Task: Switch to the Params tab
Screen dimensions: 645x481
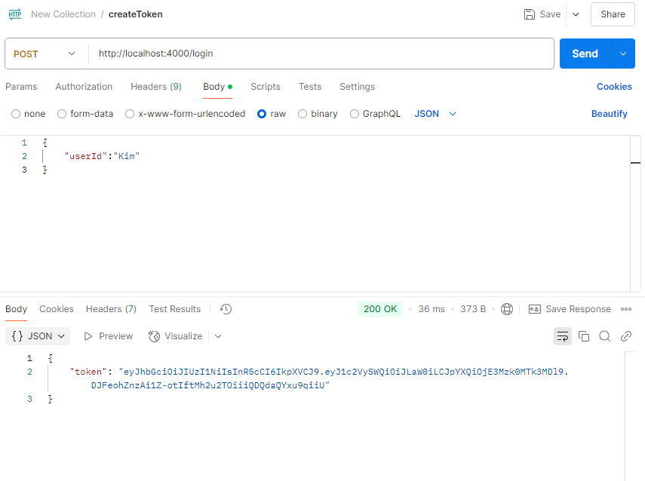Action: pos(21,87)
